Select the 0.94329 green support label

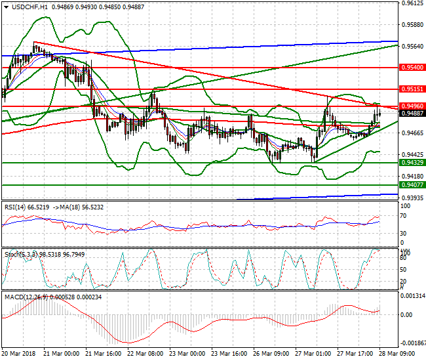[412, 163]
